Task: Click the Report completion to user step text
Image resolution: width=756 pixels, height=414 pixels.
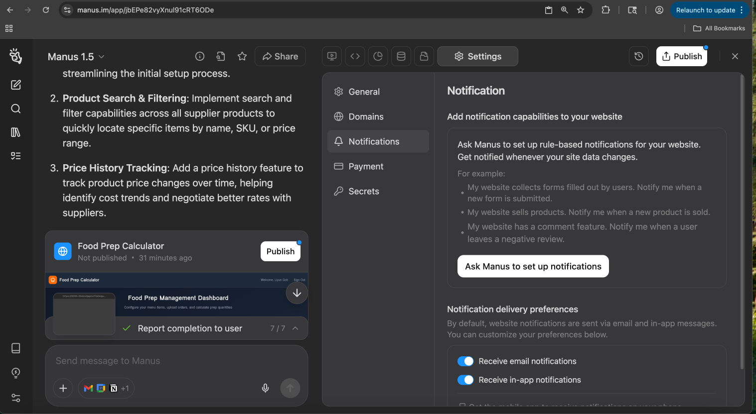Action: [190, 328]
